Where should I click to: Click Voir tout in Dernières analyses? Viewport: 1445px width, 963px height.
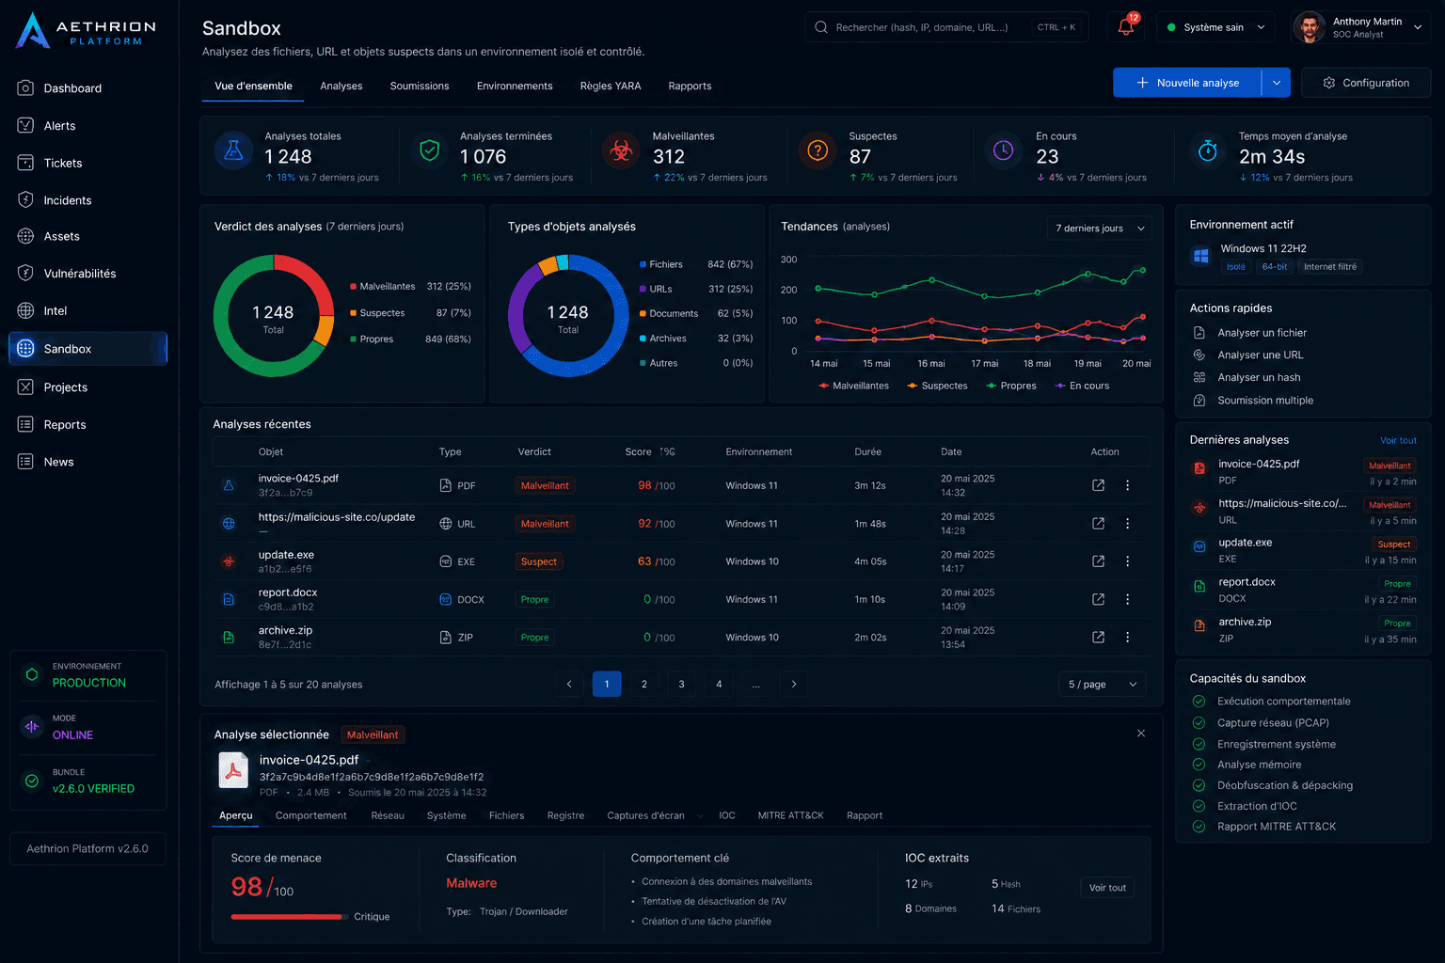[1398, 441]
